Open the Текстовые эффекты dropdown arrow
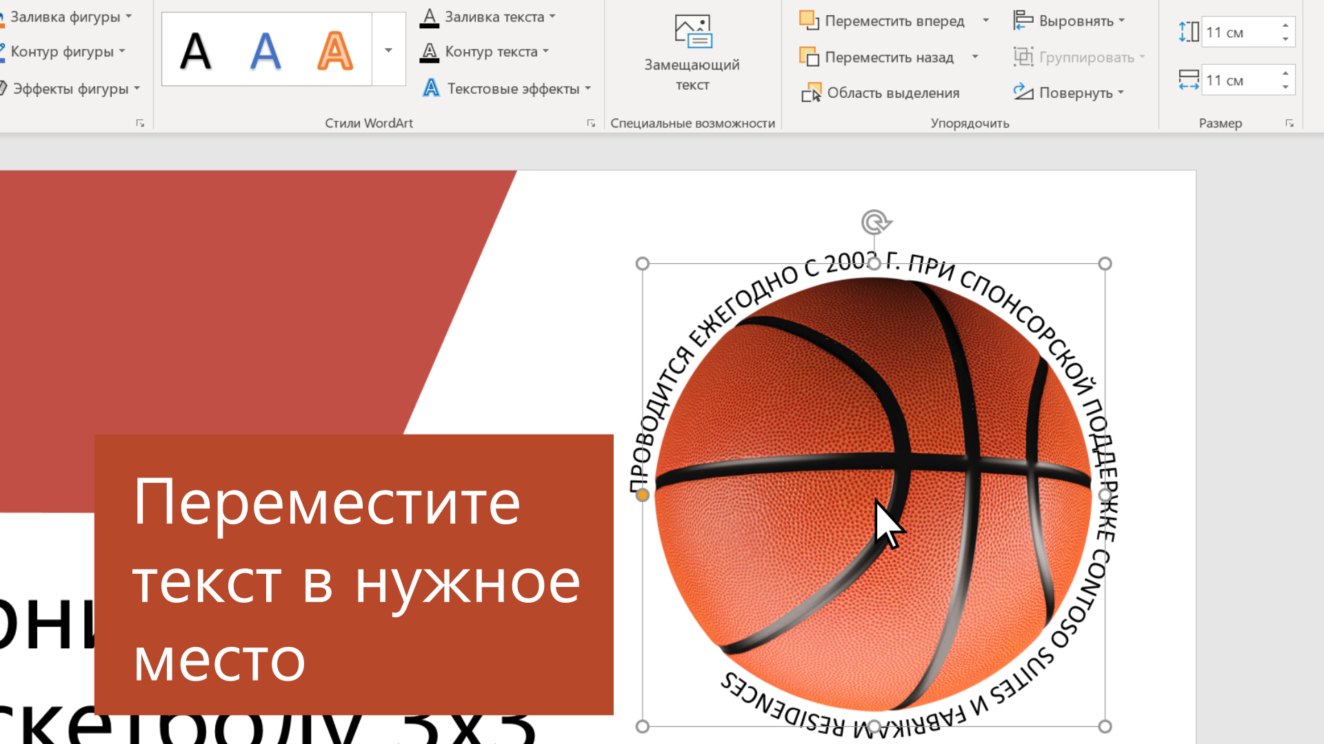Image resolution: width=1324 pixels, height=744 pixels. [x=588, y=88]
